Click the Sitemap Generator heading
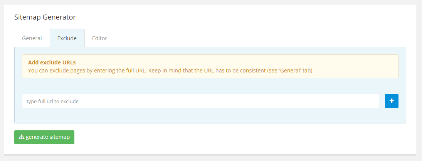 [x=45, y=17]
